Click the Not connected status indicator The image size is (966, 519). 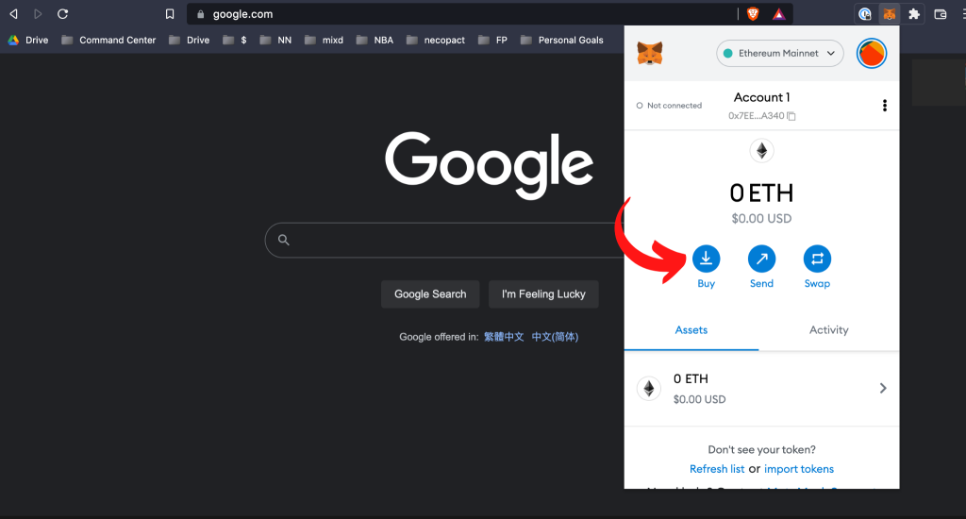670,106
